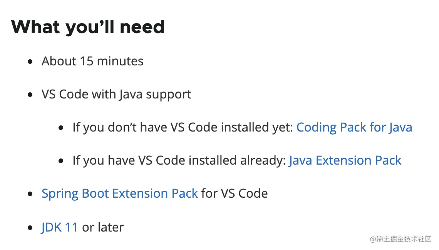
Task: Open the Coding Pack for Java link
Action: (x=354, y=127)
